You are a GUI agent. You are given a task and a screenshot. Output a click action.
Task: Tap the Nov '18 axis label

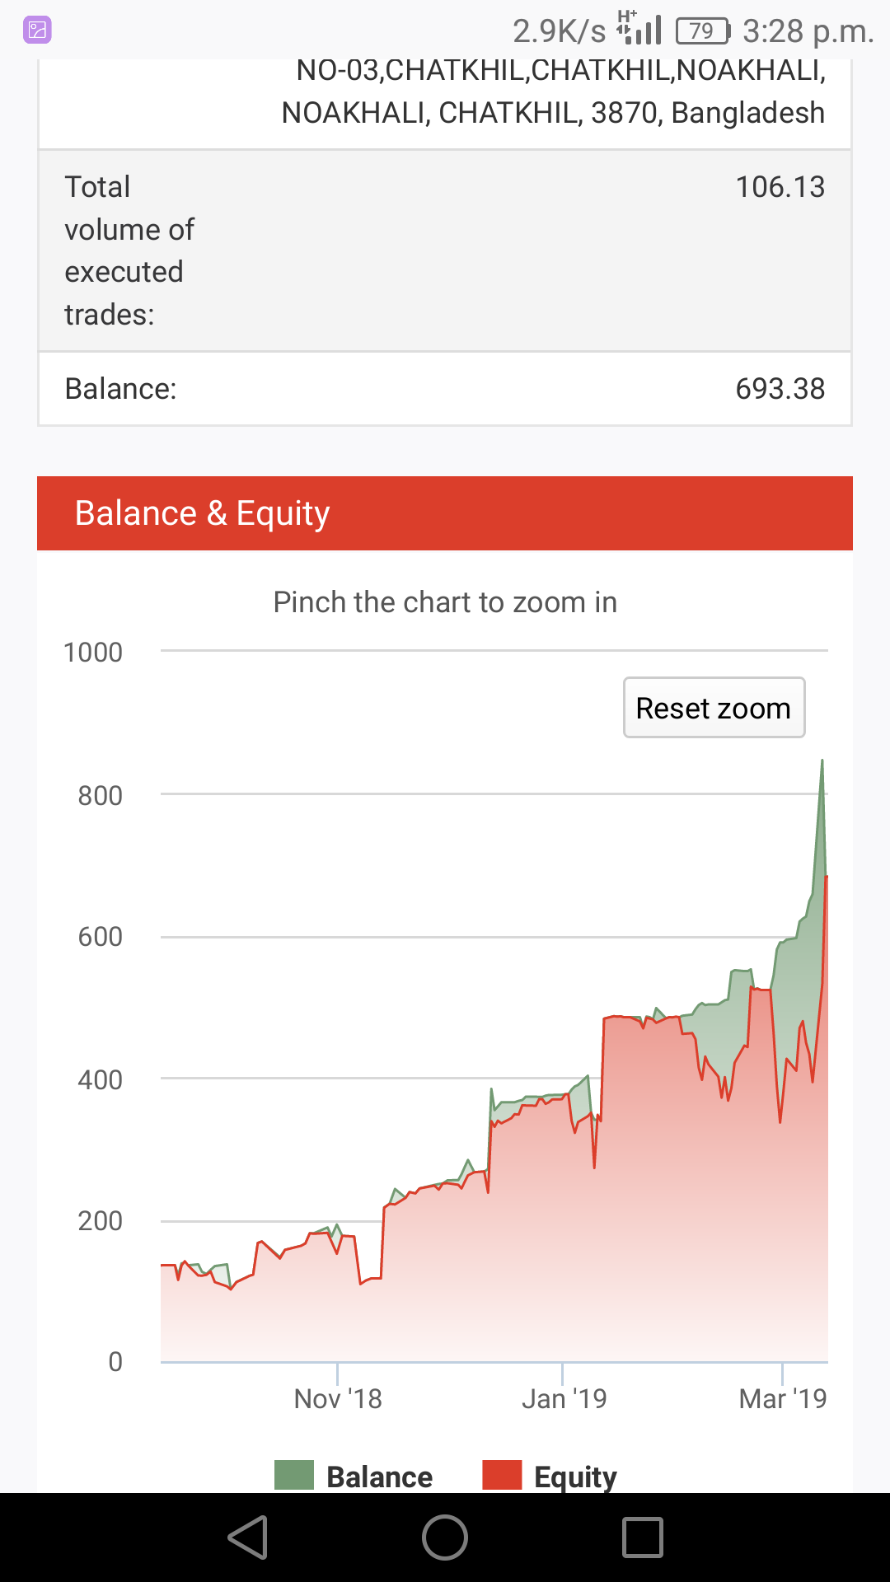338,1398
